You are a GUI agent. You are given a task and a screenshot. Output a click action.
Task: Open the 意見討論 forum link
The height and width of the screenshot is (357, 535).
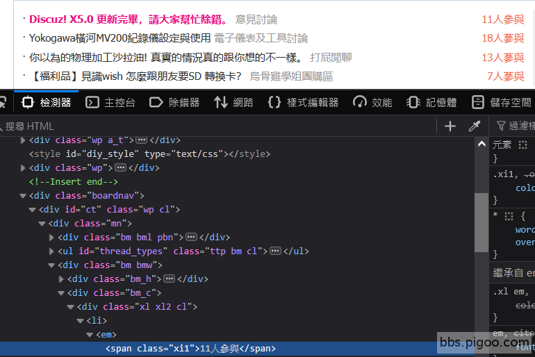click(x=256, y=19)
